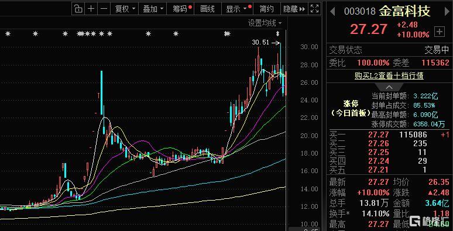Image resolution: width=453 pixels, height=231 pixels.
Task: Click stock code 003018
Action: [360, 12]
